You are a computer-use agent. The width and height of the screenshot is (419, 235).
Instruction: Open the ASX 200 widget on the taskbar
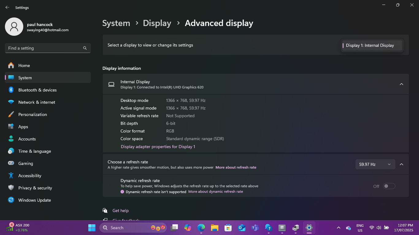click(x=18, y=227)
